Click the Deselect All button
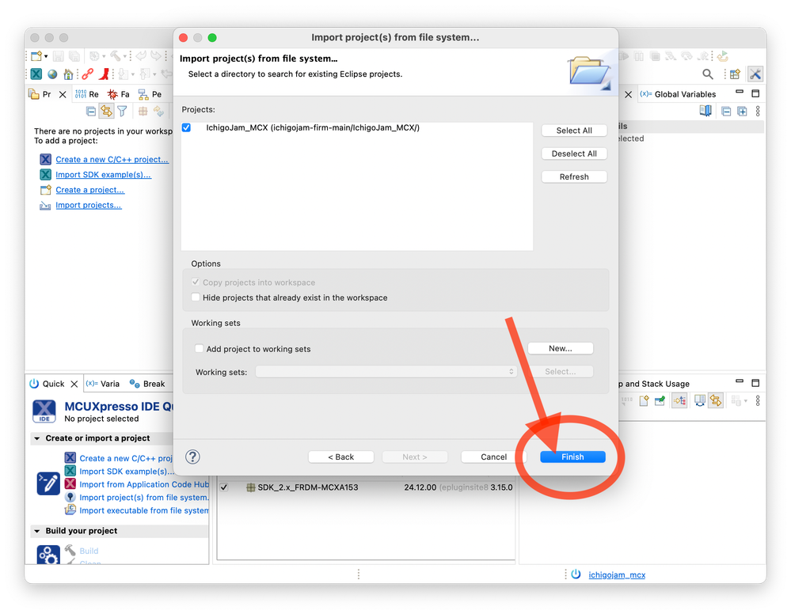Image resolution: width=791 pixels, height=614 pixels. (x=574, y=153)
